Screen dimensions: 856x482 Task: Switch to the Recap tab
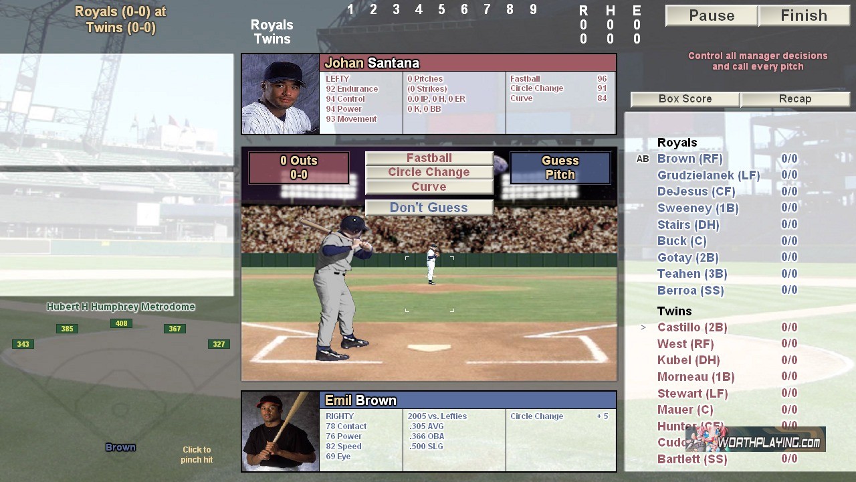pyautogui.click(x=794, y=99)
